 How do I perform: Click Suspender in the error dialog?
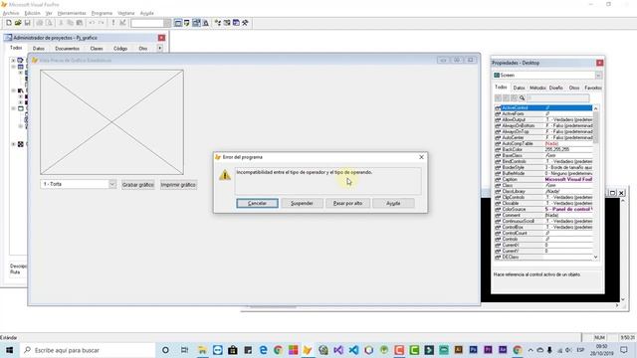tap(302, 203)
